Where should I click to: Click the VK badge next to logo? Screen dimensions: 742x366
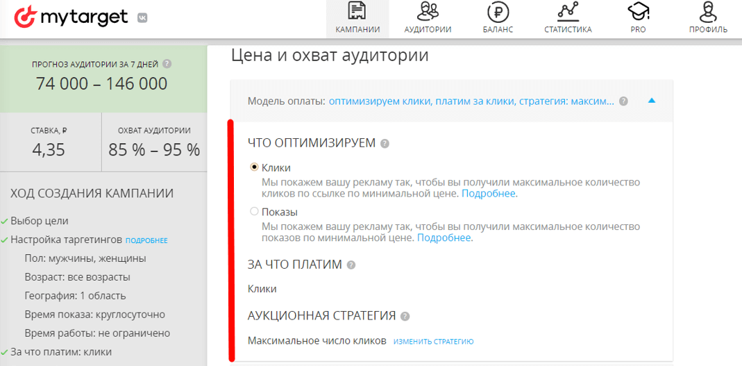click(142, 18)
